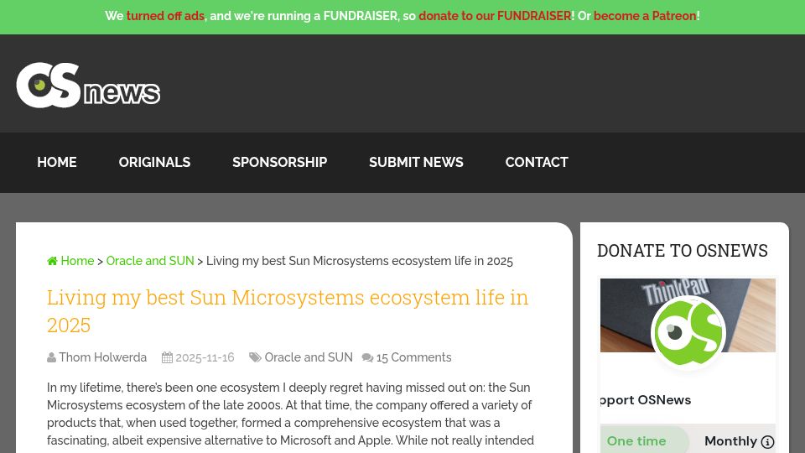The height and width of the screenshot is (453, 805).
Task: Click the DONATE TO OSNEWS heading
Action: click(683, 251)
